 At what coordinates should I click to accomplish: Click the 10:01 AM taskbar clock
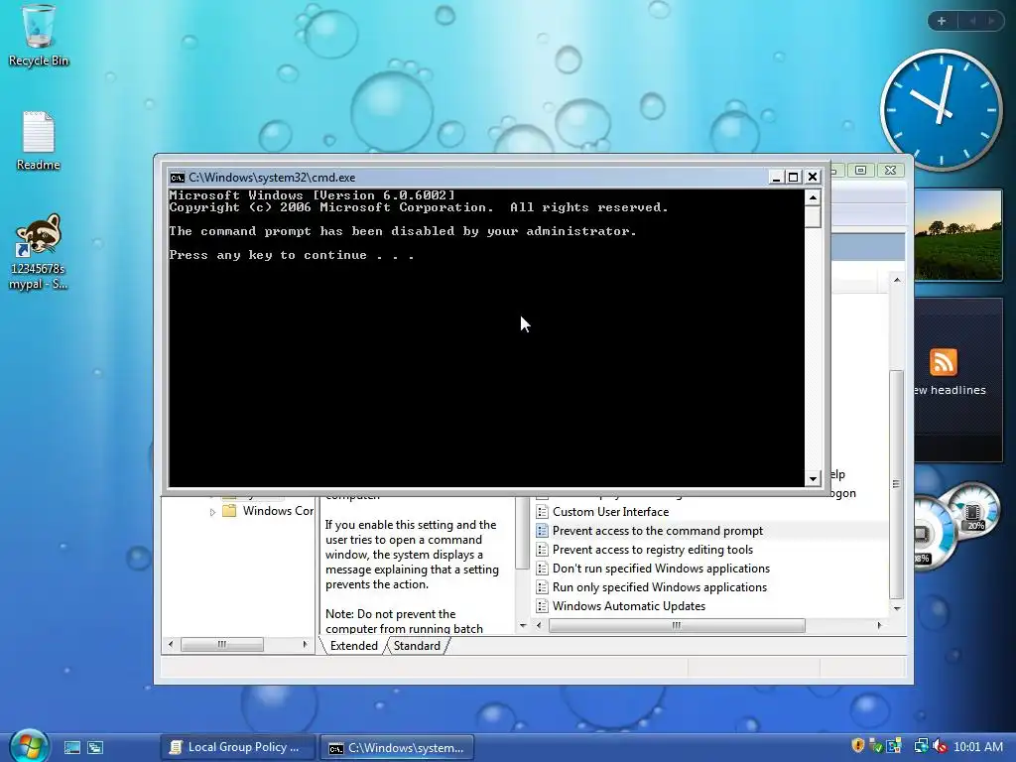(x=977, y=746)
